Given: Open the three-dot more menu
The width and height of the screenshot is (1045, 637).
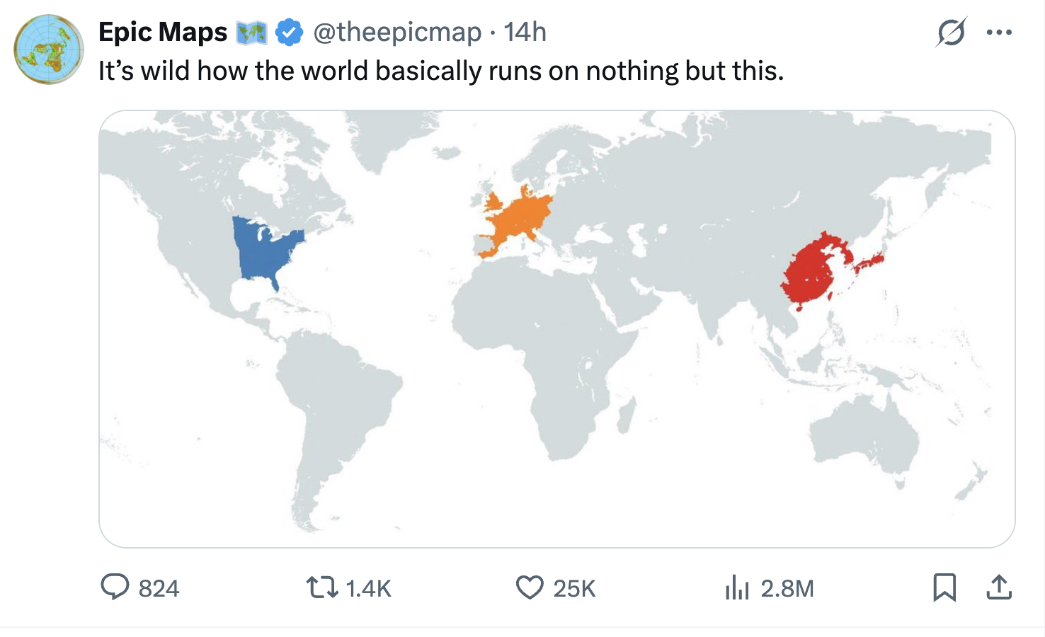Looking at the screenshot, I should click(999, 32).
